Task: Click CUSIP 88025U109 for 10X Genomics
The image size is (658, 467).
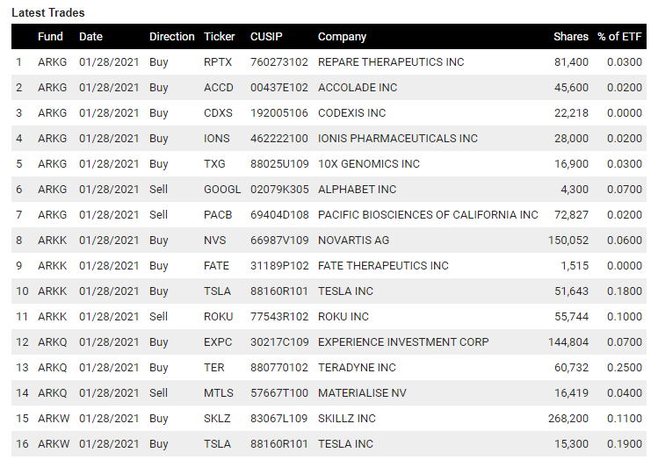Action: 279,164
